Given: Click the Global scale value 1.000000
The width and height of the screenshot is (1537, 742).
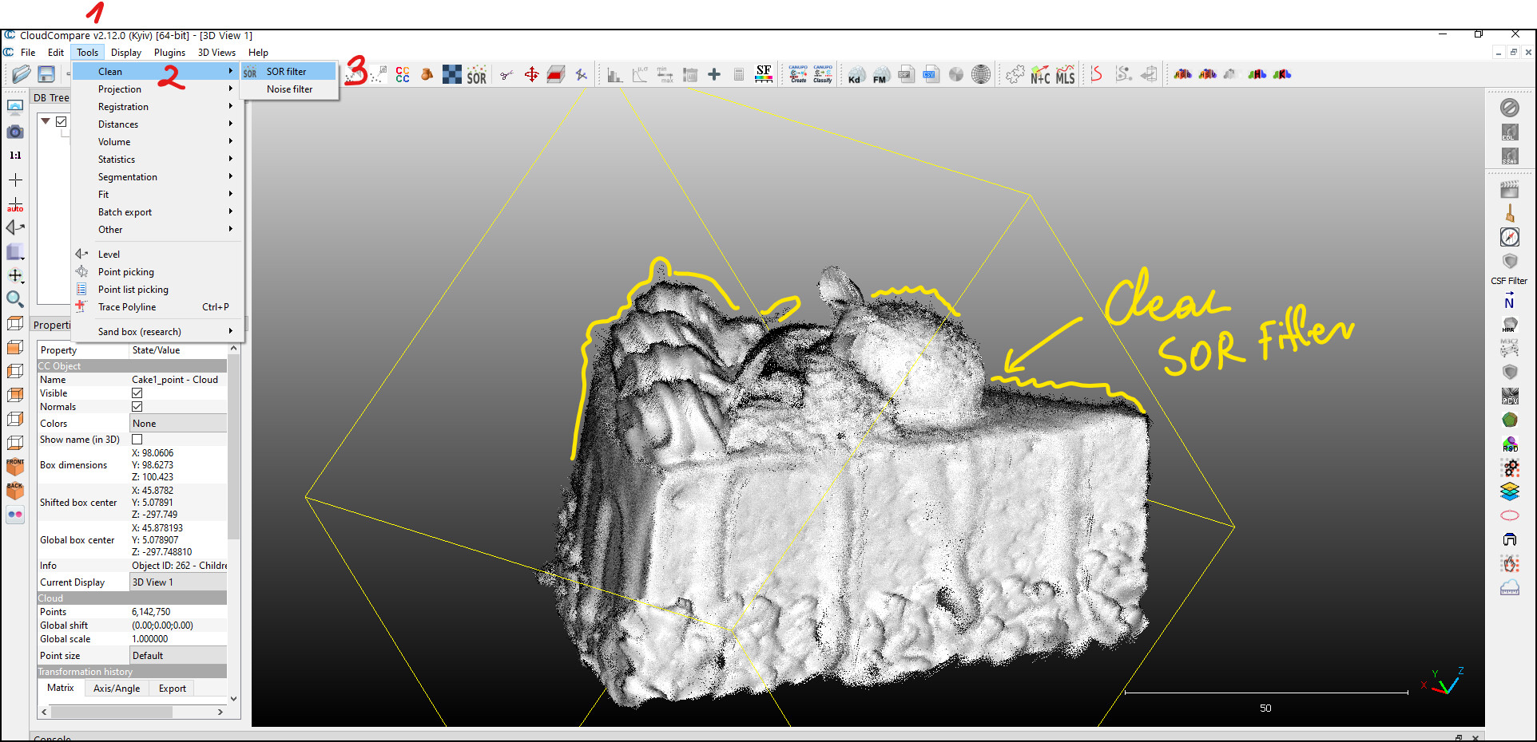Looking at the screenshot, I should click(x=150, y=639).
